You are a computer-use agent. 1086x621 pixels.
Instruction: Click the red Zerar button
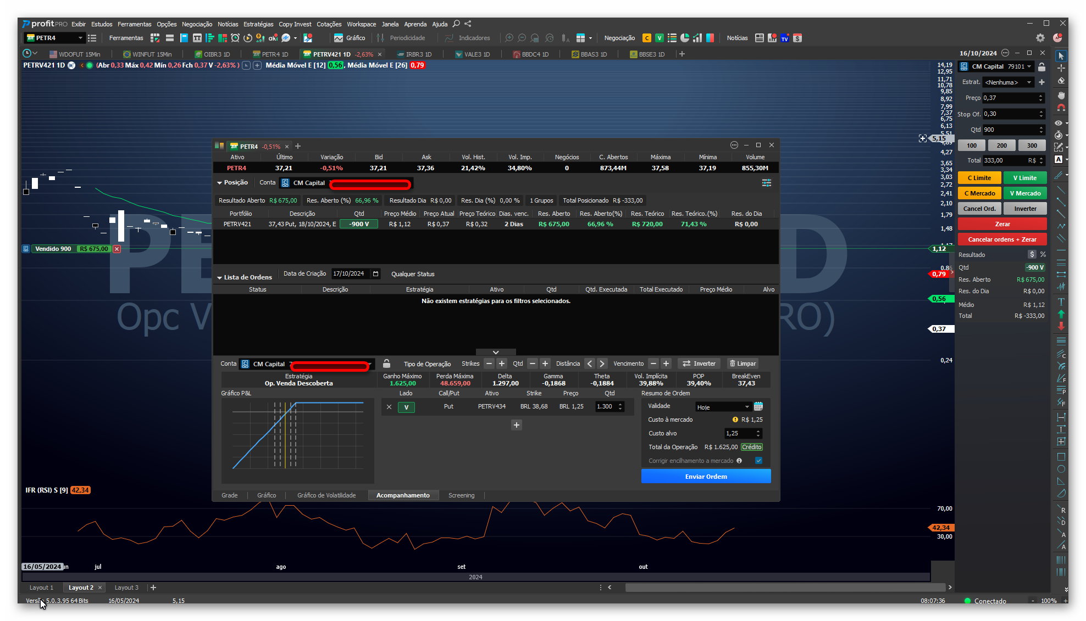1002,224
